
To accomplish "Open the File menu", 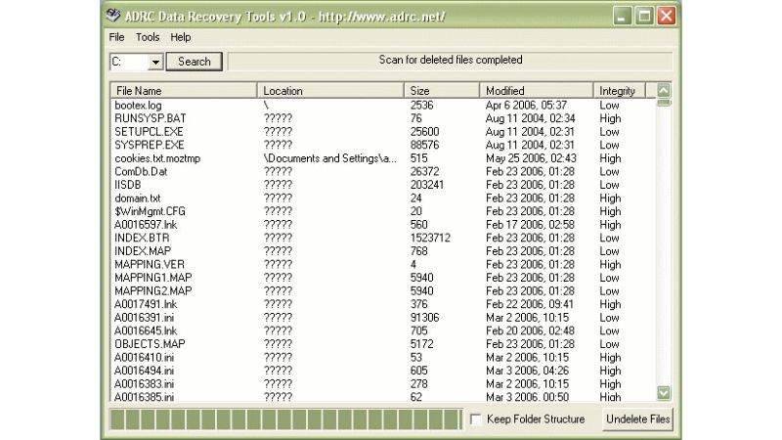I will (x=116, y=37).
